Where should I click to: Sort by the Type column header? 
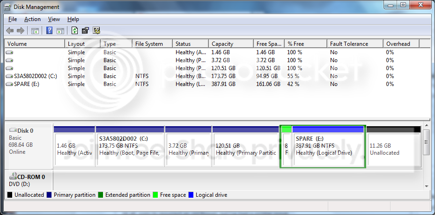click(116, 44)
